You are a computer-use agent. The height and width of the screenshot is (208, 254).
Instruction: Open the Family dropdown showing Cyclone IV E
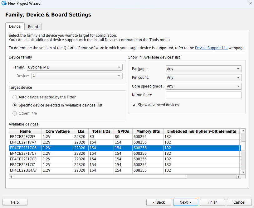click(x=75, y=67)
